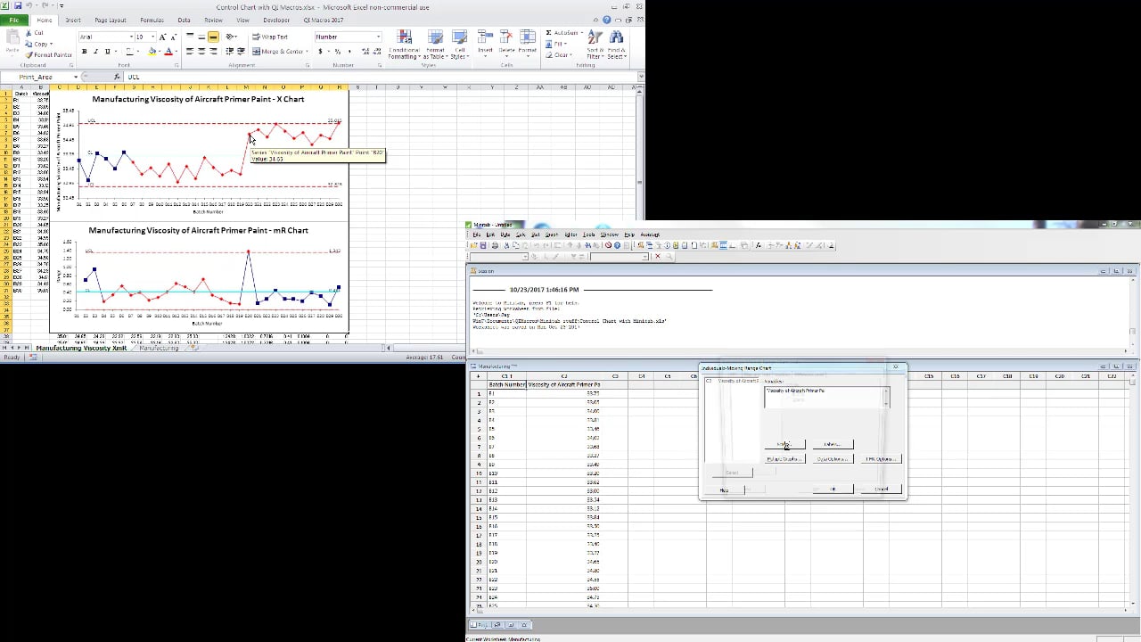
Task: Click the Save icon in Minitab toolbar
Action: (x=483, y=245)
